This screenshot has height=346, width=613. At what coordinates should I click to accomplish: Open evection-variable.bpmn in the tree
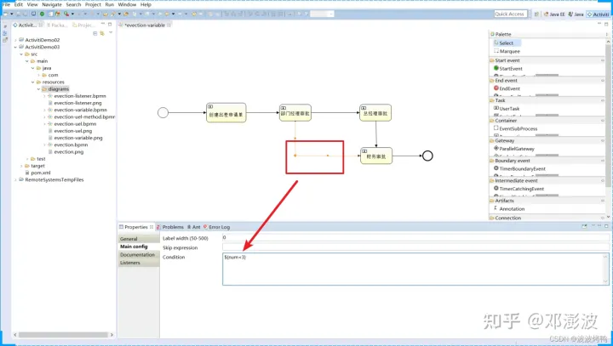pos(80,110)
